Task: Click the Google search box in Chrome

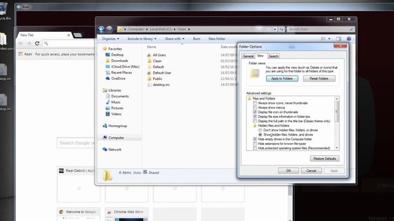Action: pos(76,143)
